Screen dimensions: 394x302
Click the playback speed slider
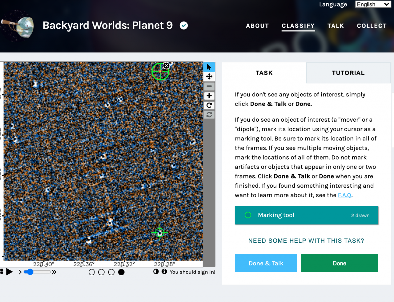(37, 272)
